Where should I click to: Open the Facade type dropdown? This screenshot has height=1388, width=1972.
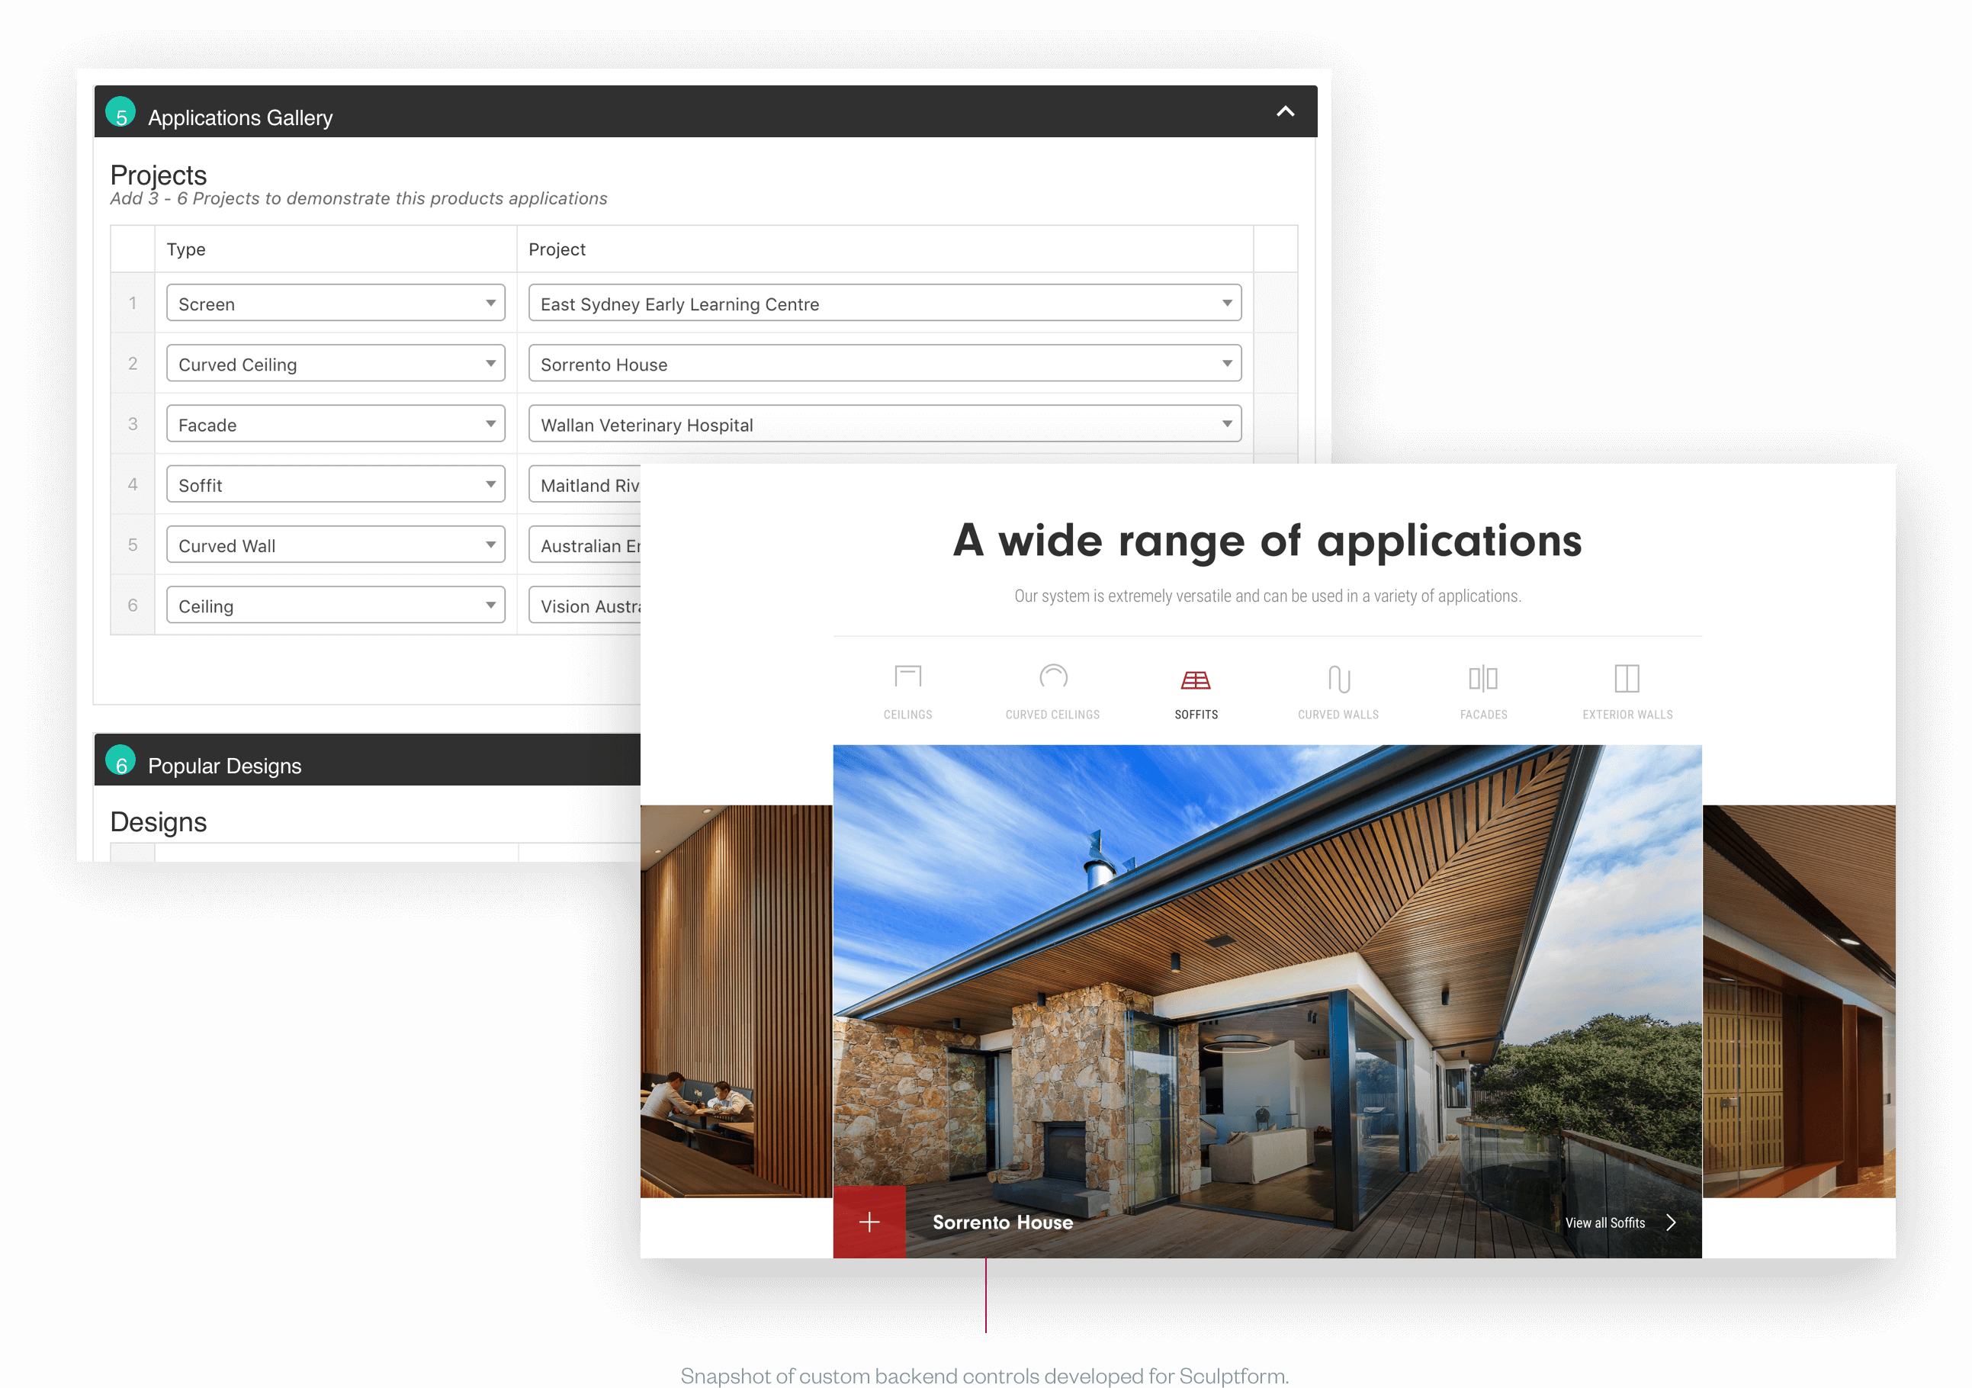tap(335, 424)
